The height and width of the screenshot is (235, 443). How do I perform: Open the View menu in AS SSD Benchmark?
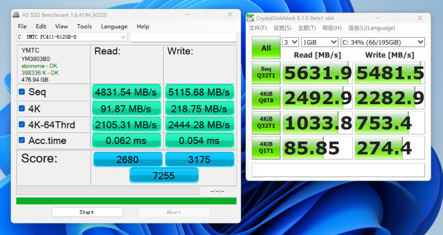62,26
